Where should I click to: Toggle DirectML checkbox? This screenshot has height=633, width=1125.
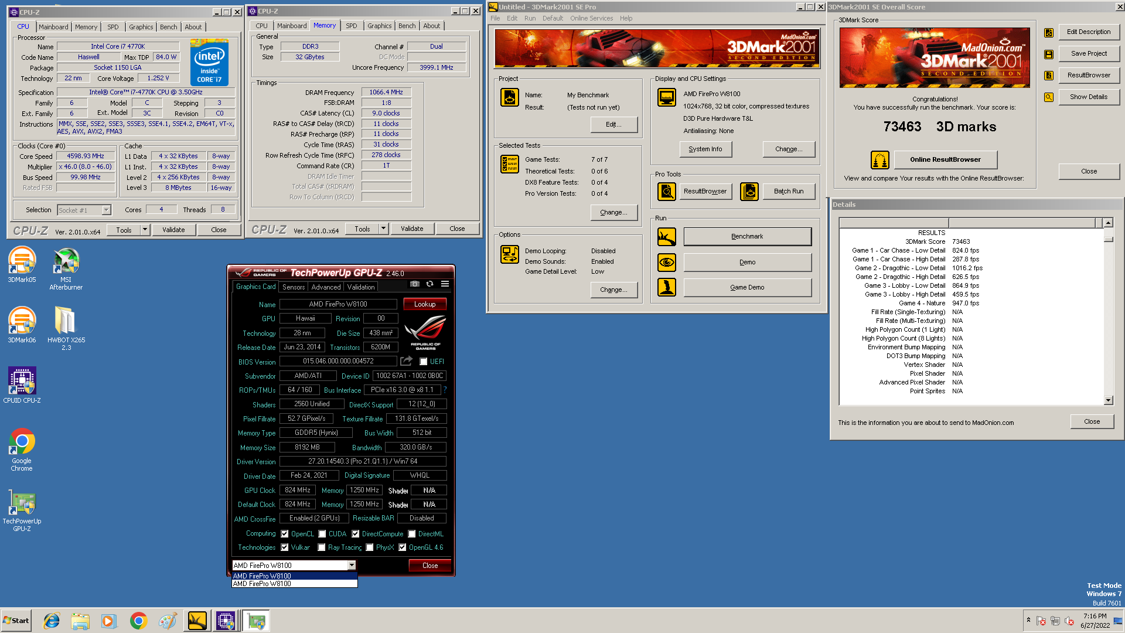pos(412,534)
